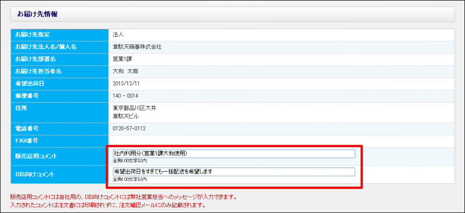Click postal code 140 - 0014
The image size is (465, 213).
pyautogui.click(x=126, y=96)
